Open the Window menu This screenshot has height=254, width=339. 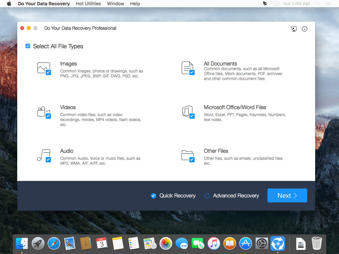point(116,4)
